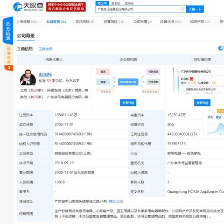Image resolution: width=224 pixels, height=224 pixels.
Task: Open 北京（共29家） company list
Action: click(x=32, y=91)
